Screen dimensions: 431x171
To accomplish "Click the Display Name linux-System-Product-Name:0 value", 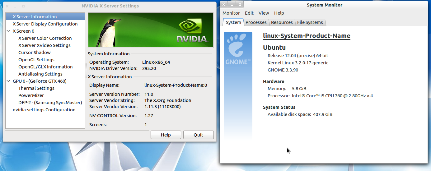I will coord(176,85).
